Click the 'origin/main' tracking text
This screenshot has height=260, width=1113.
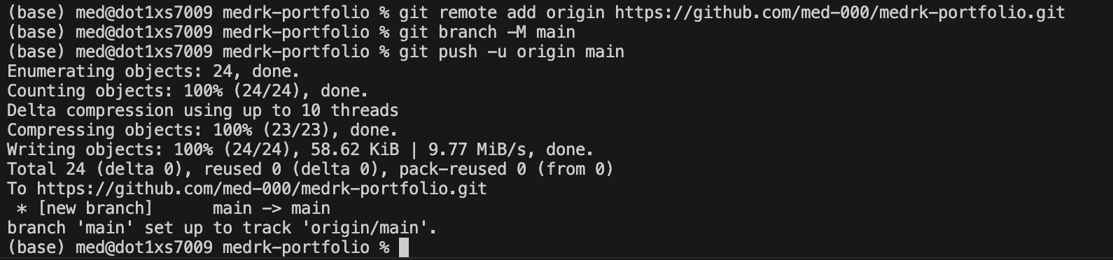click(365, 228)
